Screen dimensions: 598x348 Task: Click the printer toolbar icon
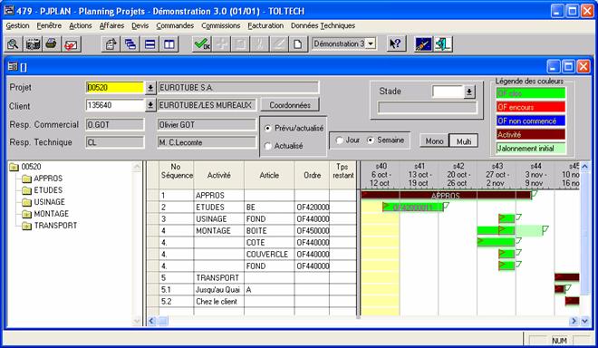(52, 44)
